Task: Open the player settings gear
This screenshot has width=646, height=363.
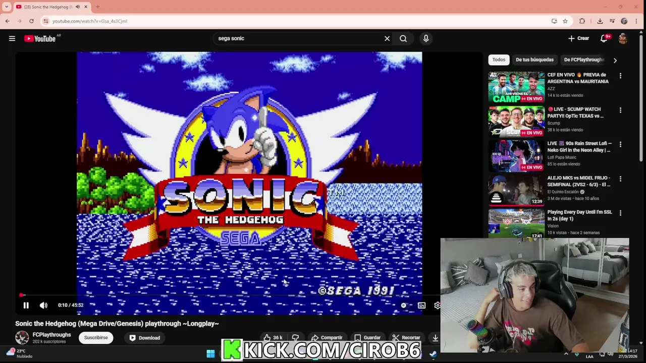Action: point(437,305)
